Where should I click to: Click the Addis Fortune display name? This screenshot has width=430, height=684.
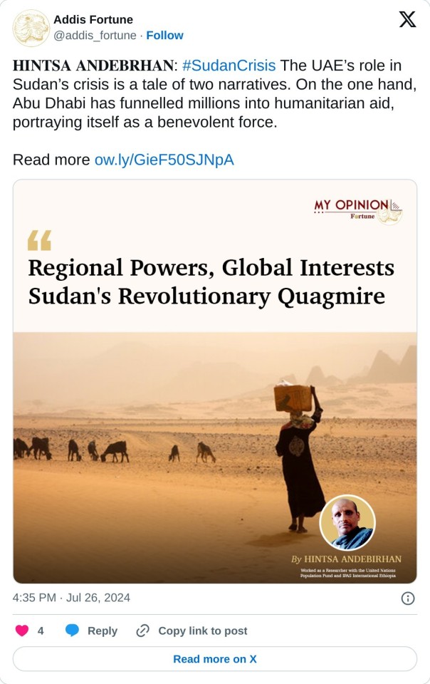(x=93, y=19)
